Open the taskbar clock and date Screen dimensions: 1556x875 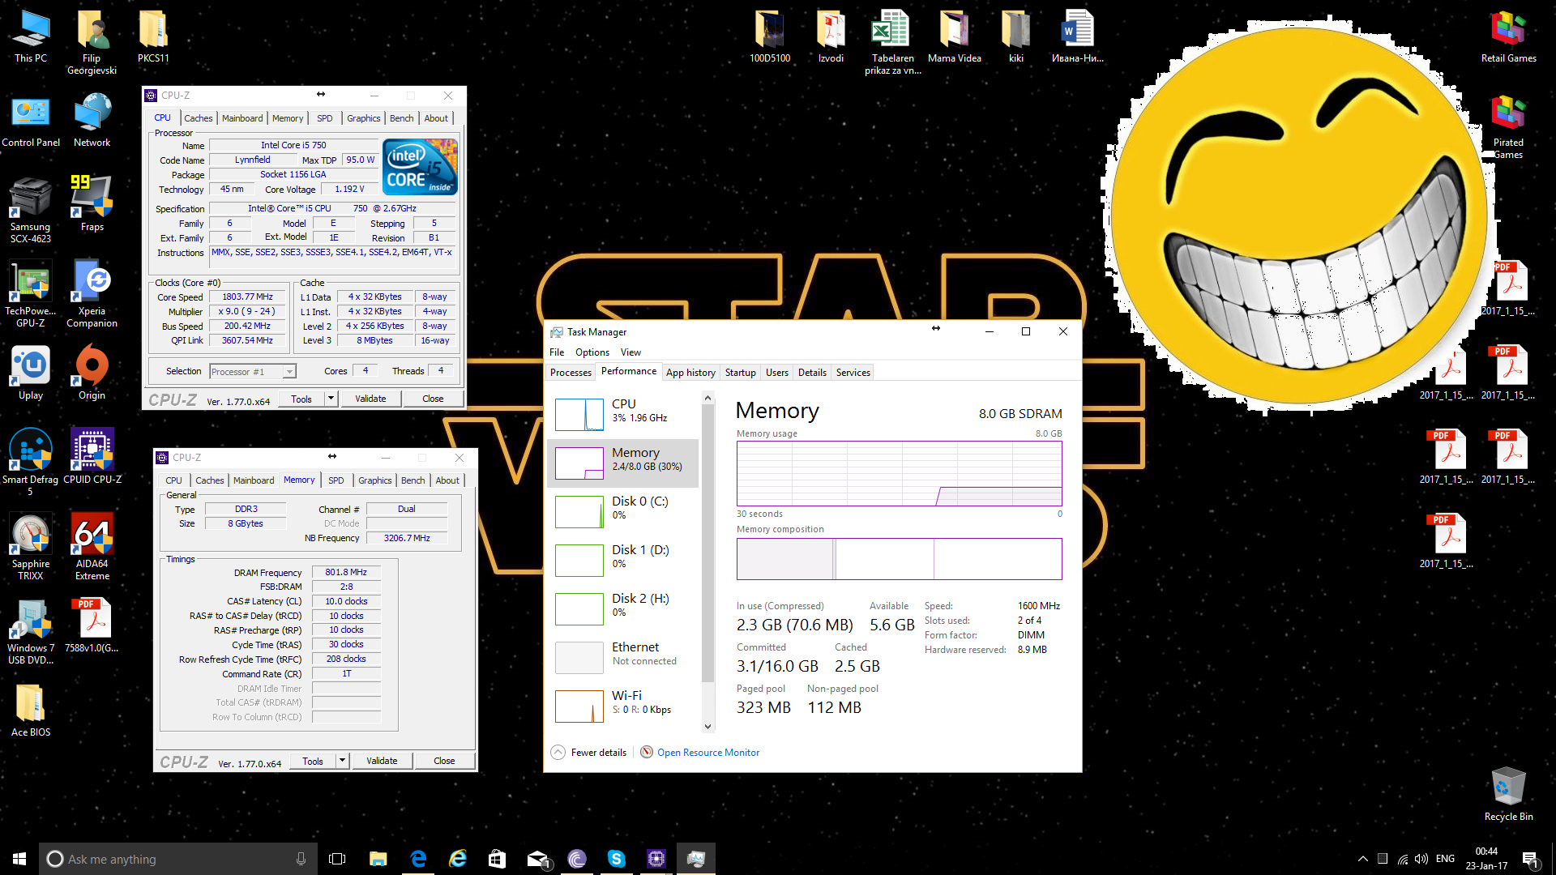(1486, 859)
